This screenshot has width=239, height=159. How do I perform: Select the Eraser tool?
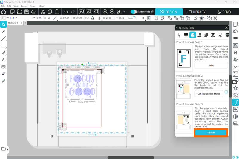coord(4,74)
